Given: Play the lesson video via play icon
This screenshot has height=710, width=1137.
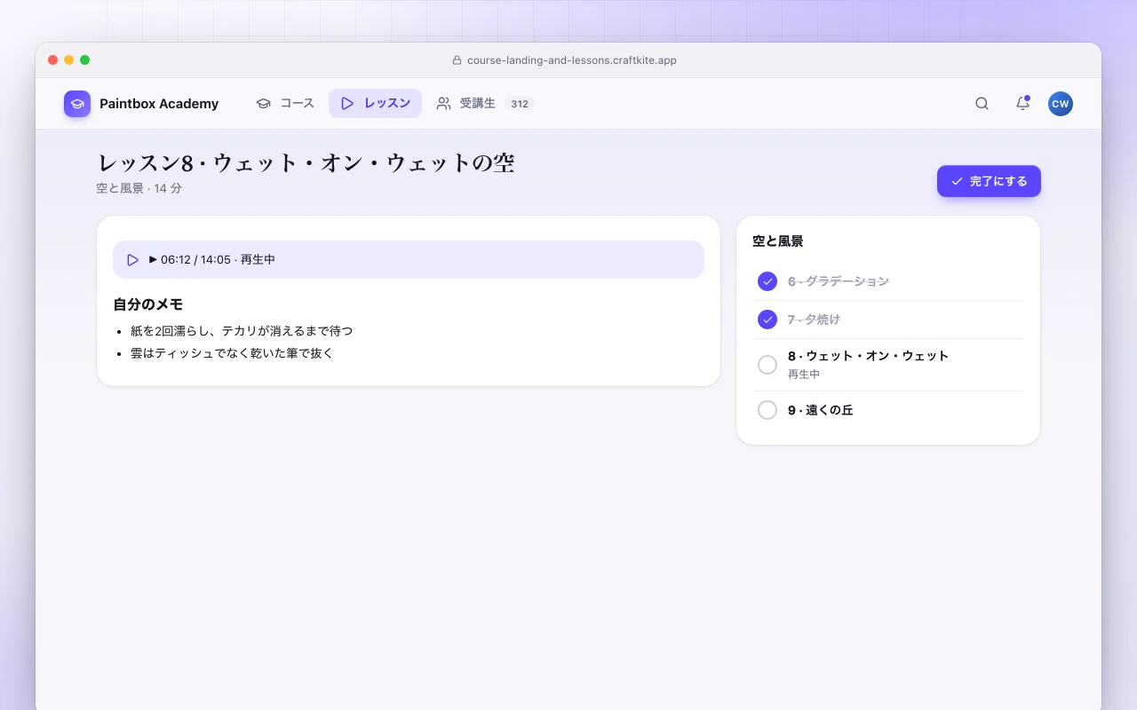Looking at the screenshot, I should [x=132, y=260].
